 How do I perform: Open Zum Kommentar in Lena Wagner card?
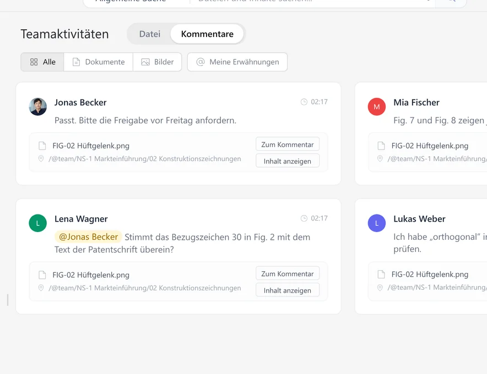tap(287, 274)
